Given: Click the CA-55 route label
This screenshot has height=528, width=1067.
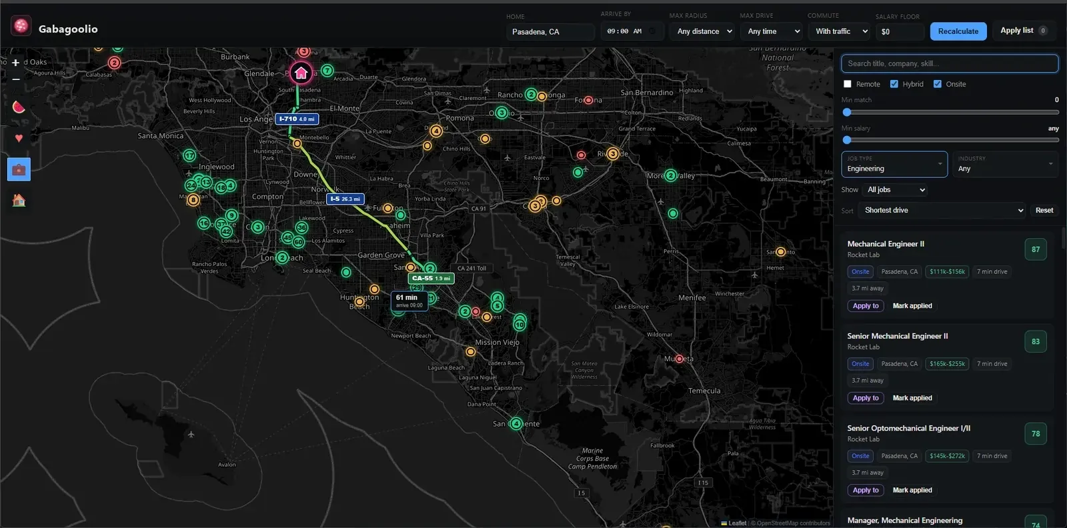Looking at the screenshot, I should pyautogui.click(x=431, y=278).
